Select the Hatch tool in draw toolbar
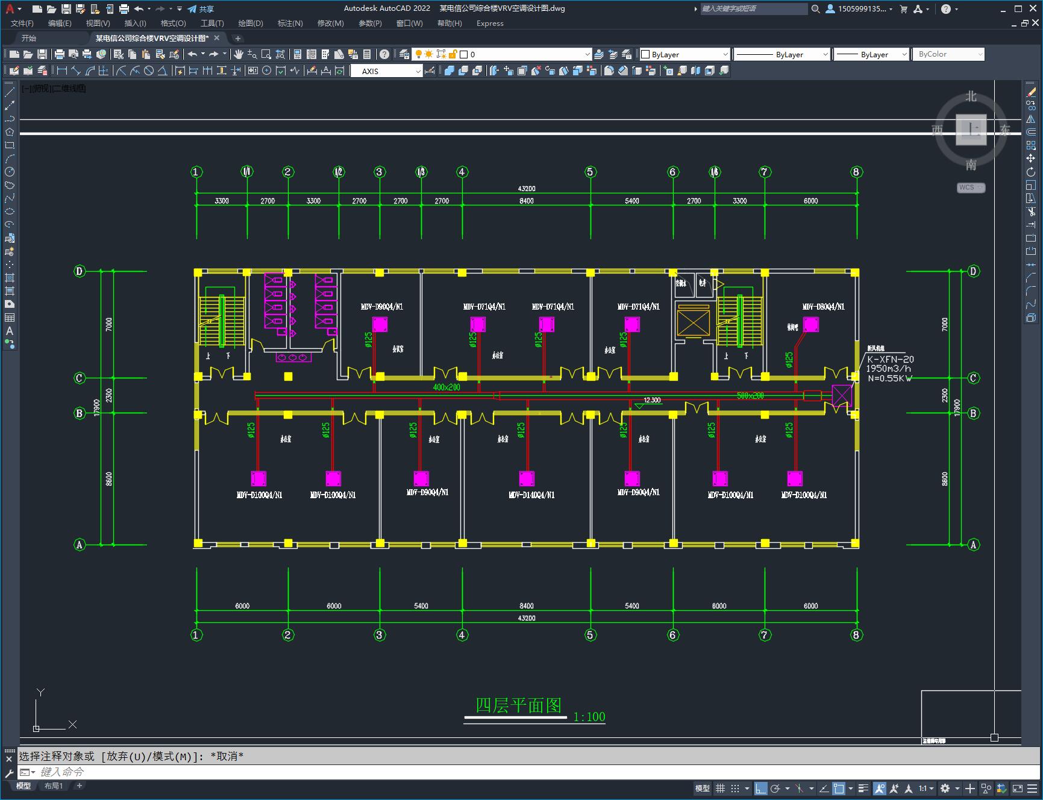This screenshot has width=1043, height=800. click(x=10, y=278)
